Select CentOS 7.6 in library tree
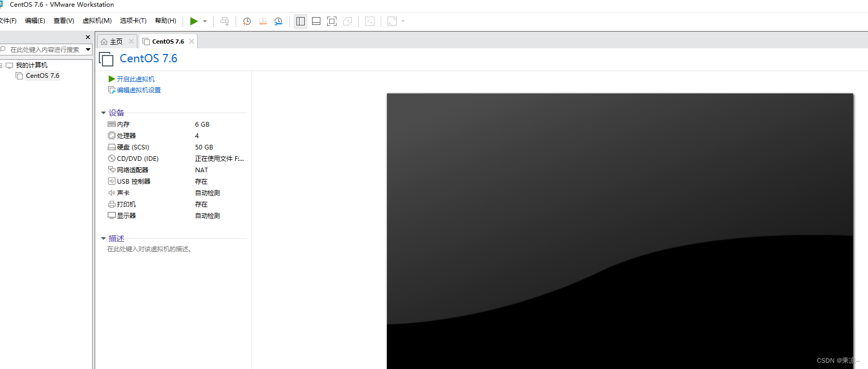 pyautogui.click(x=43, y=76)
